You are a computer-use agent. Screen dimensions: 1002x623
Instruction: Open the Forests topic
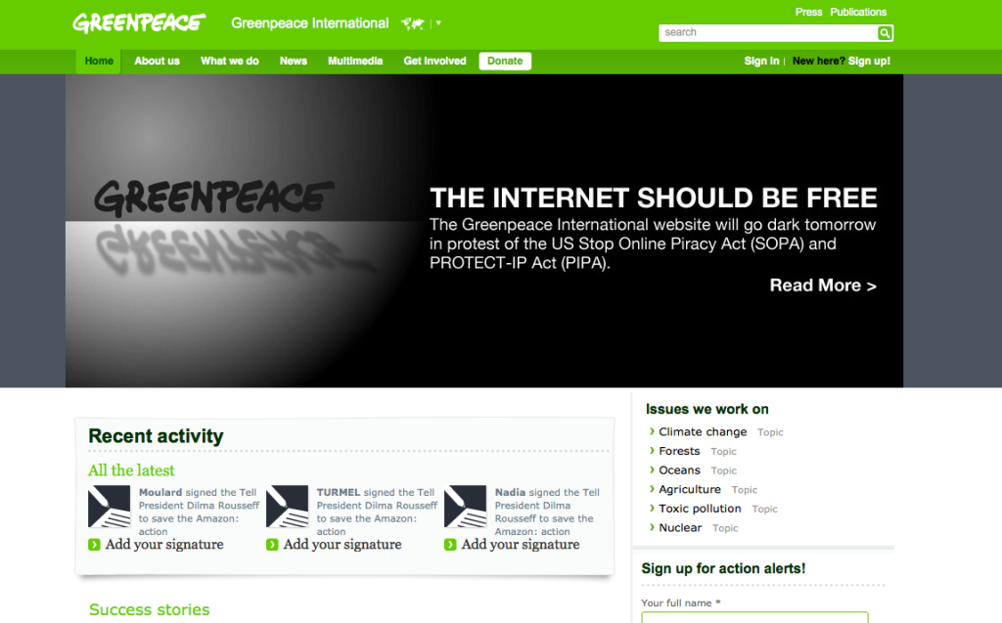click(x=679, y=451)
